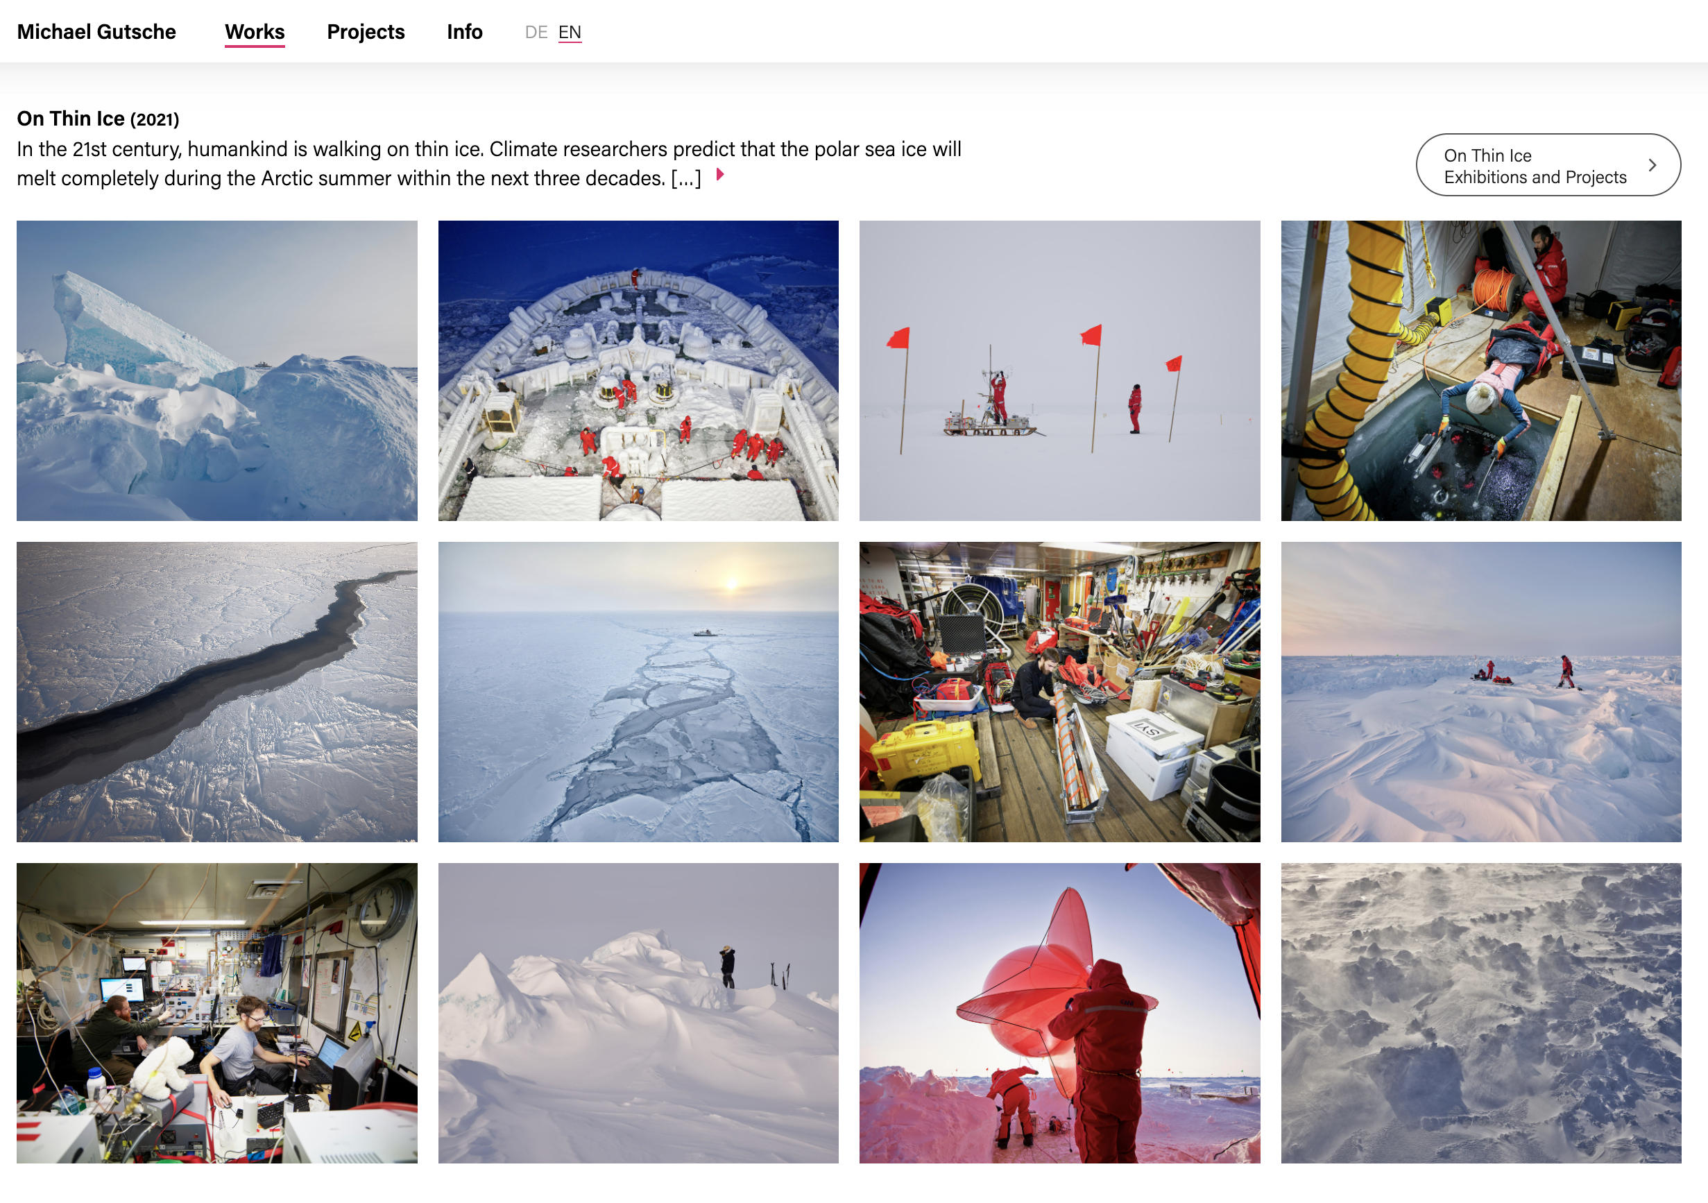Open the Works menu item

pos(255,32)
